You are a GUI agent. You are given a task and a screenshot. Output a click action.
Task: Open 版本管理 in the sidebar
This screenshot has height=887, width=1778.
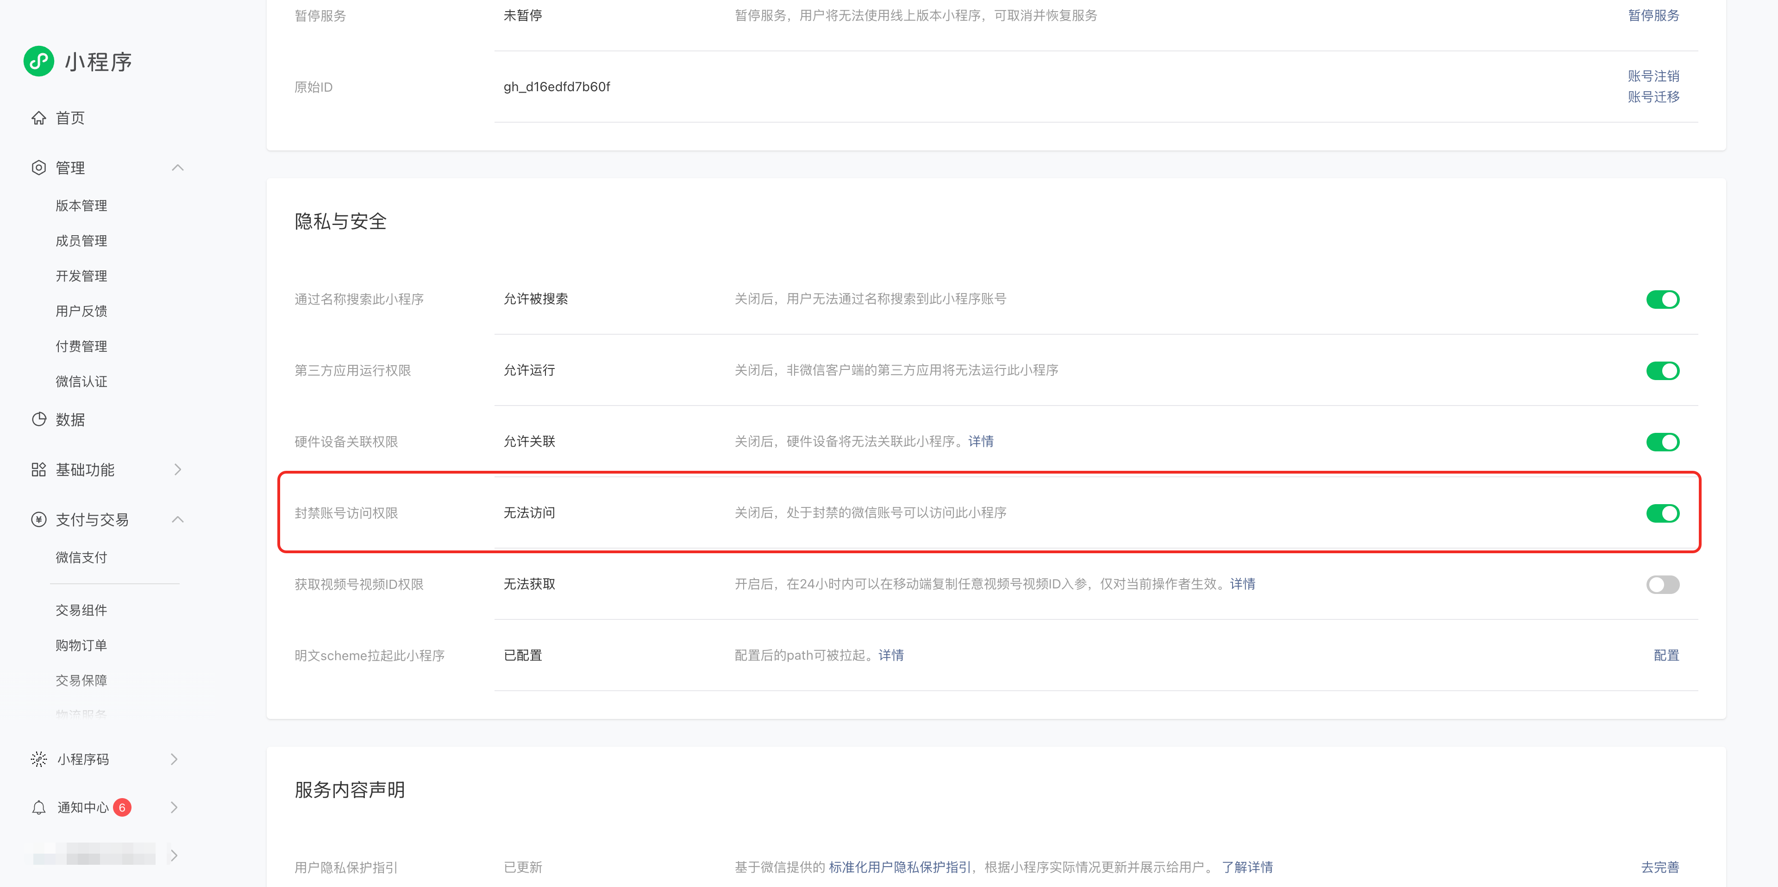81,206
